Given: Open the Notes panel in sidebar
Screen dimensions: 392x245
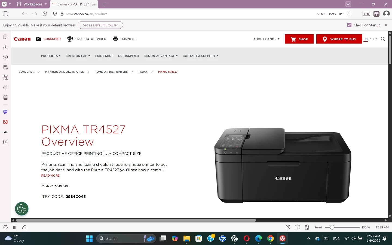Looking at the screenshot, I should pyautogui.click(x=5, y=67).
